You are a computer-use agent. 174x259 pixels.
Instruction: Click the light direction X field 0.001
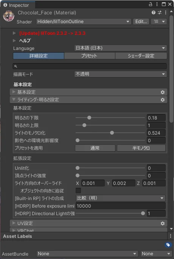pyautogui.click(x=93, y=183)
